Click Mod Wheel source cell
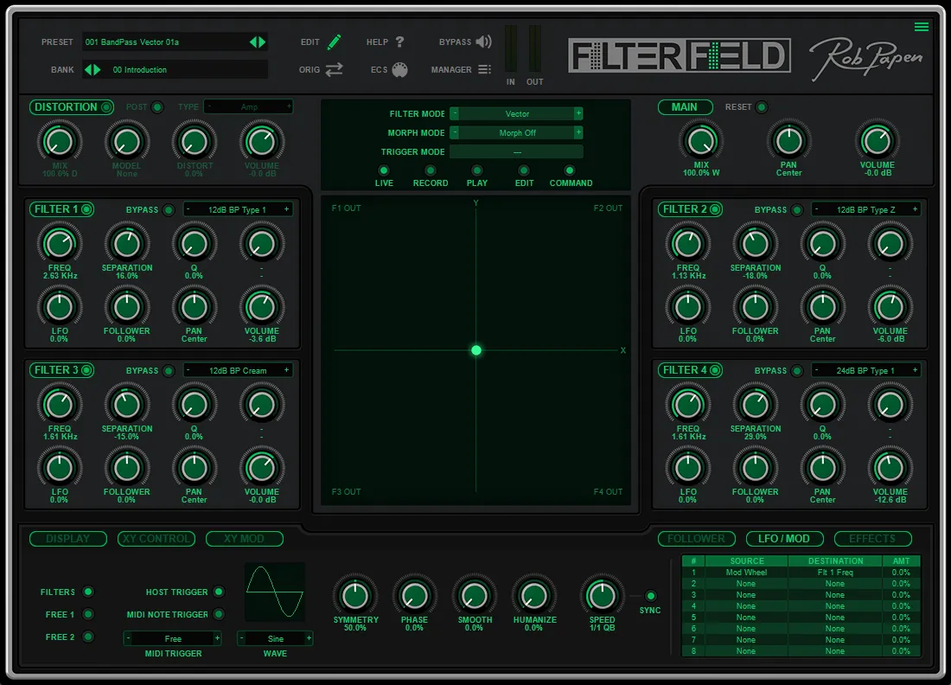 click(x=746, y=573)
